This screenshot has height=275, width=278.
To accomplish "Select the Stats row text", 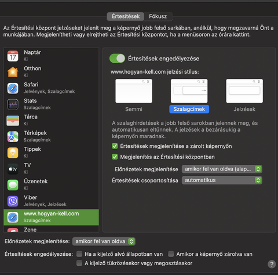I will click(x=30, y=101).
